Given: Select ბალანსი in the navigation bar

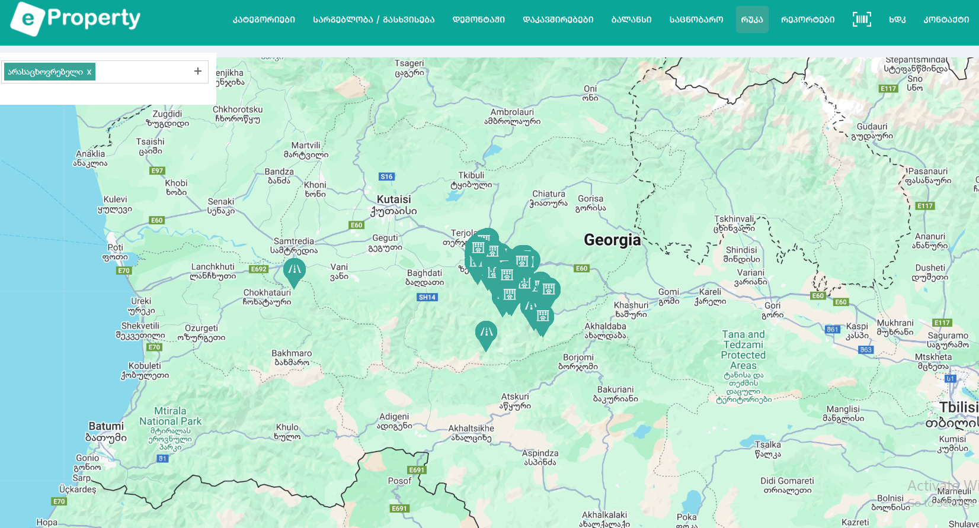Looking at the screenshot, I should click(x=631, y=20).
